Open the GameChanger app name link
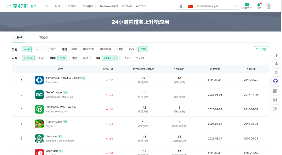This screenshot has height=155, width=282. click(54, 92)
